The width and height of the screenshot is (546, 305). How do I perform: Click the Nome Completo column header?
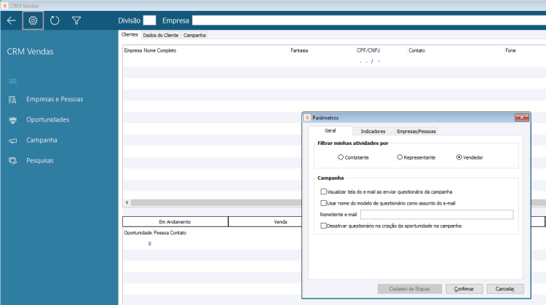point(160,50)
